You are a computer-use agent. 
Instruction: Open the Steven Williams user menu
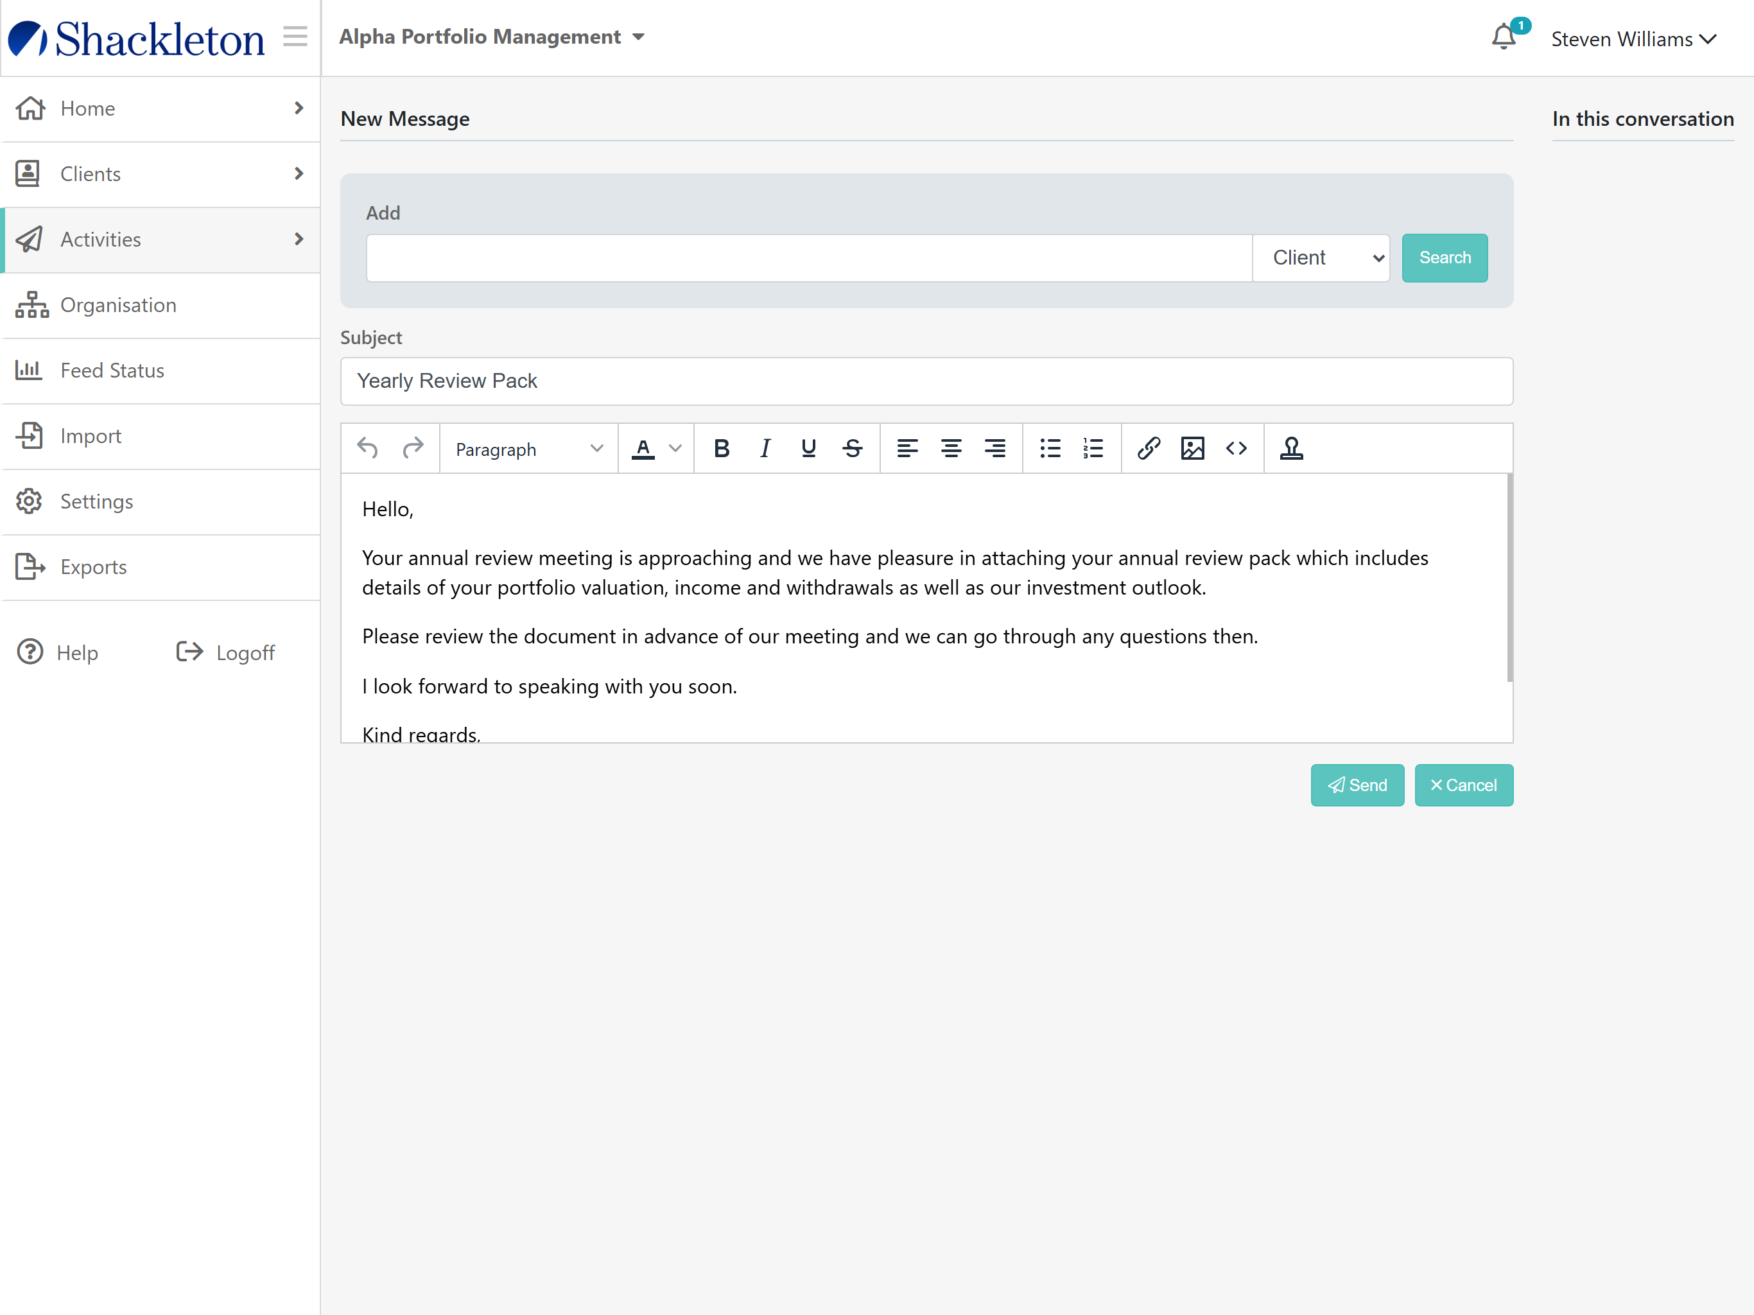point(1633,39)
